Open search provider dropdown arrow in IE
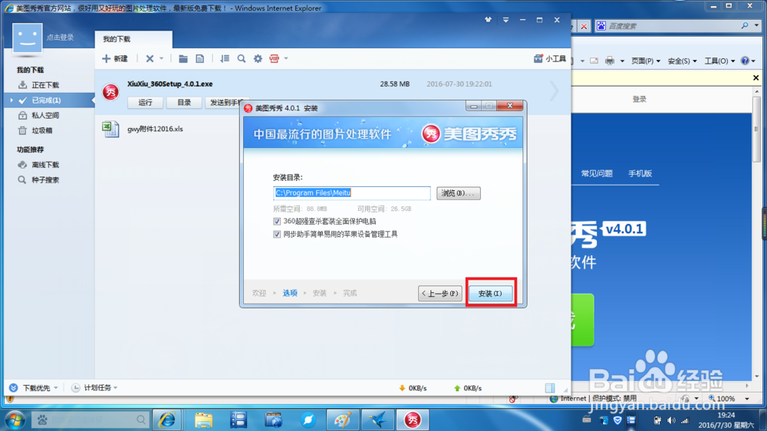 pyautogui.click(x=756, y=26)
